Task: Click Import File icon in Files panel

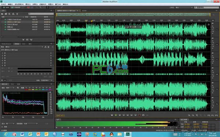Action: tap(6, 14)
